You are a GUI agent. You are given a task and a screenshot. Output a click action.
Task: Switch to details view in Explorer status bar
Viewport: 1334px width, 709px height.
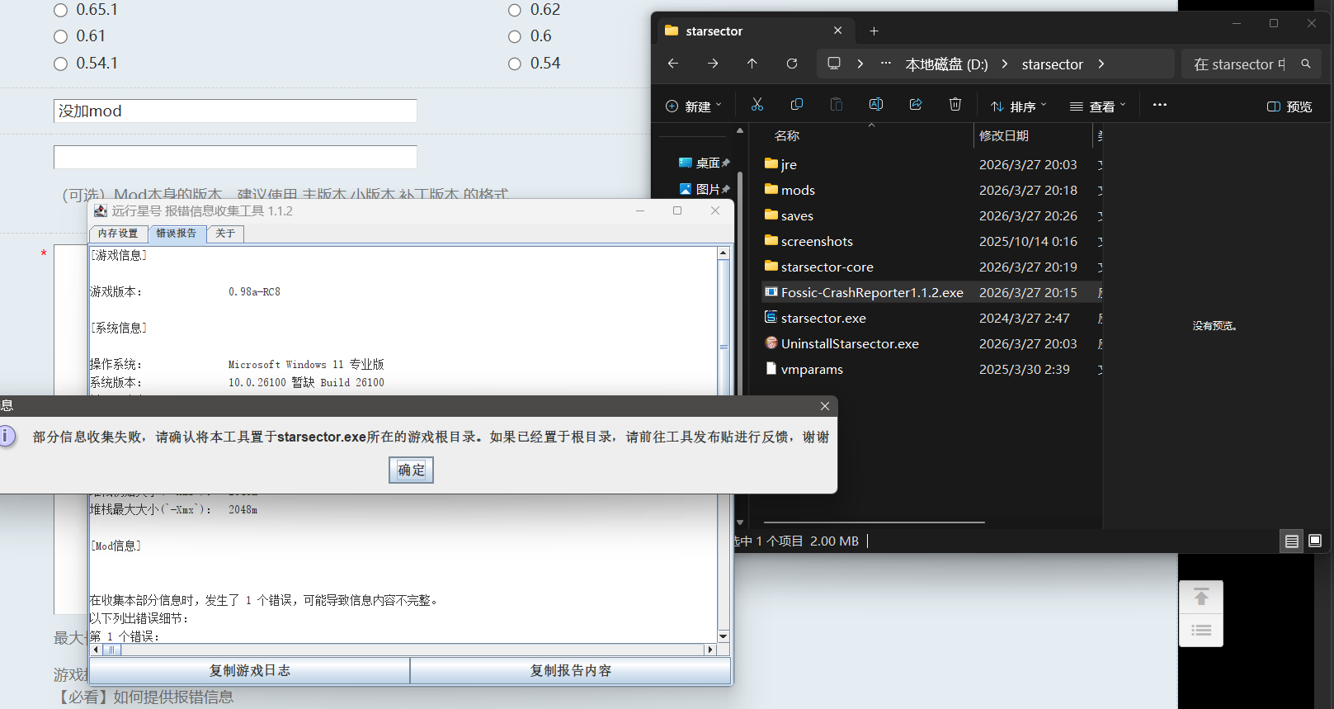click(1292, 541)
